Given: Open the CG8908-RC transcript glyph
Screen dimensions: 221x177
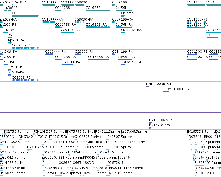Looking at the screenshot, I should pyautogui.click(x=25, y=48).
